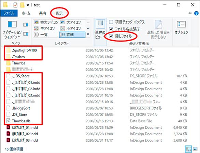Viewport: 200px width, 153px height.
Task: Click file icon of .BridgeSort
Action: [x=8, y=108]
